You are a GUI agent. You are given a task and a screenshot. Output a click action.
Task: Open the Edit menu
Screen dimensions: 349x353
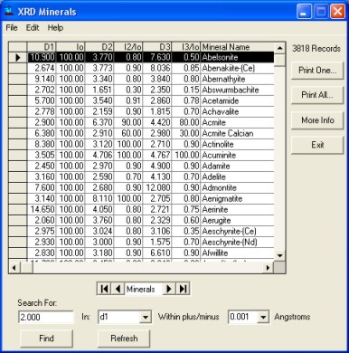tap(33, 28)
